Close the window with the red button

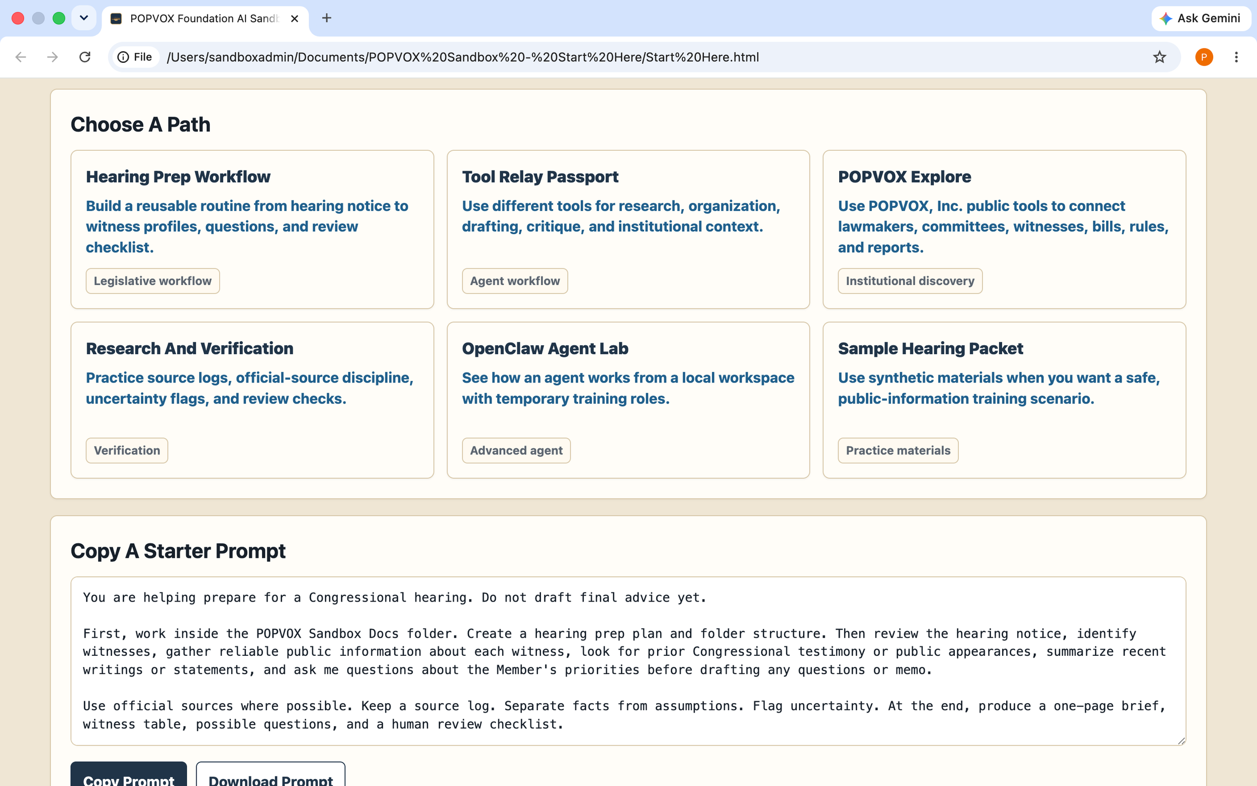[x=18, y=19]
